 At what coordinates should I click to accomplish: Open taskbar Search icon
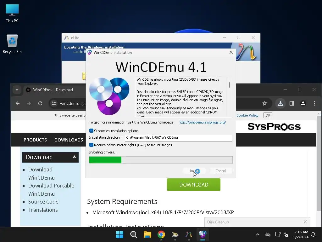pos(133,234)
